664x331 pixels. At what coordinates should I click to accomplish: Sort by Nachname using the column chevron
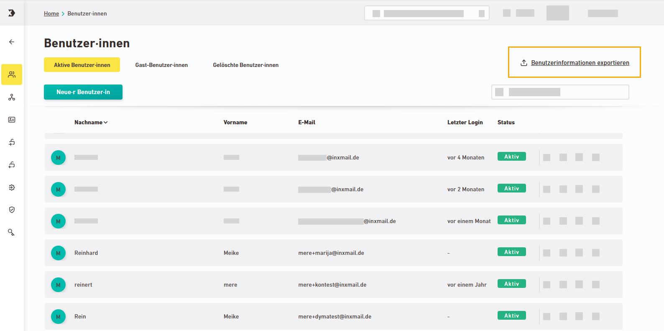click(x=106, y=123)
